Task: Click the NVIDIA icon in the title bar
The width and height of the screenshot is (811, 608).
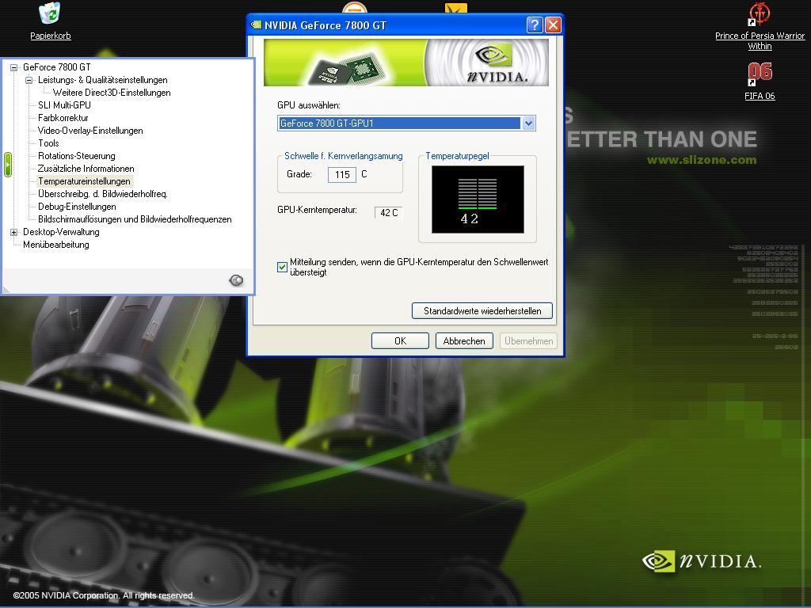Action: [x=256, y=25]
